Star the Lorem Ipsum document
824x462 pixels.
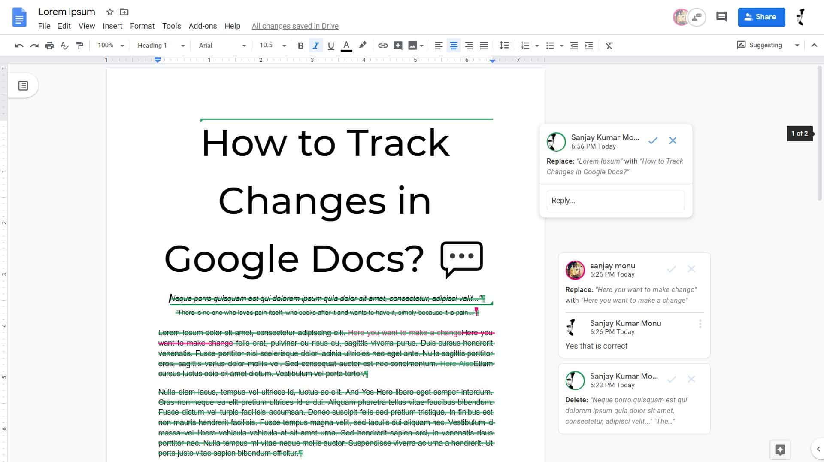point(109,12)
